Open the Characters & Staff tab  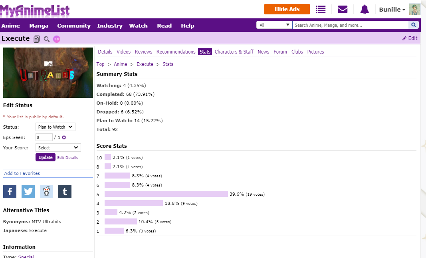[x=234, y=52]
